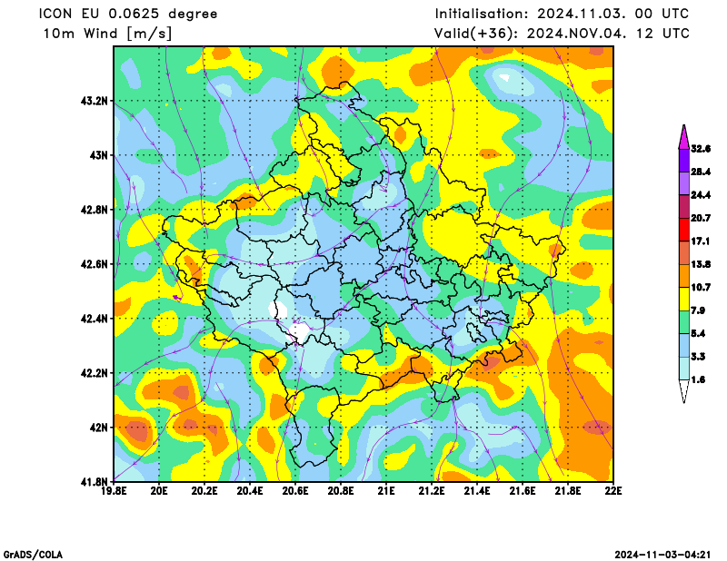Click the bright red colorbar segment
The image size is (727, 561).
tap(684, 230)
